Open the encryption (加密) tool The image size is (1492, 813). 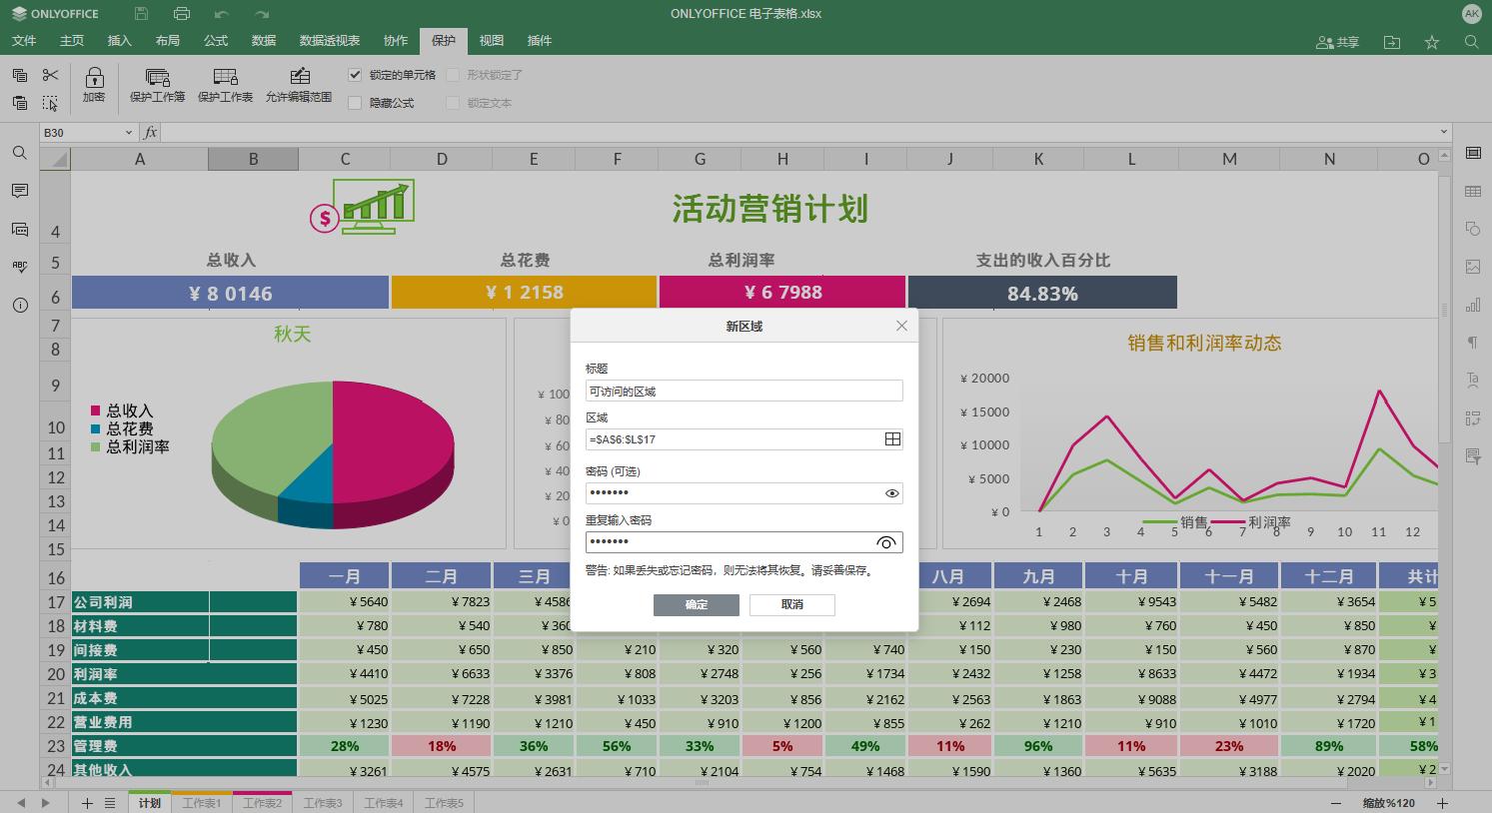click(x=93, y=86)
